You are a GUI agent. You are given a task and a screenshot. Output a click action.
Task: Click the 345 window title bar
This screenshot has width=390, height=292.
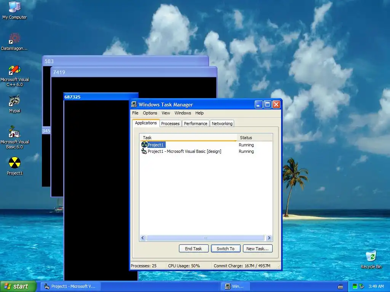coord(46,131)
